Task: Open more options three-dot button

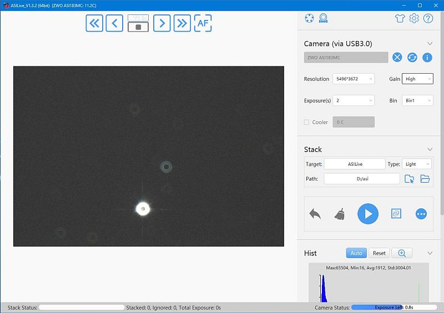Action: 421,214
